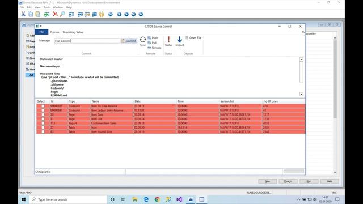
Task: Click Design button in Object Designer
Action: coord(288,181)
